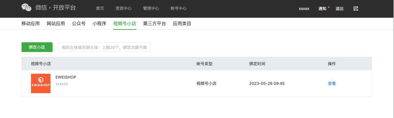Click the red notification dot
This screenshot has height=118, width=394.
tap(329, 7)
